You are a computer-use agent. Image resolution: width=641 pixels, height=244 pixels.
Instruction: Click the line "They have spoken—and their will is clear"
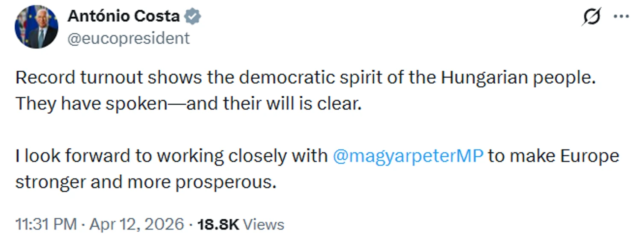tap(188, 104)
